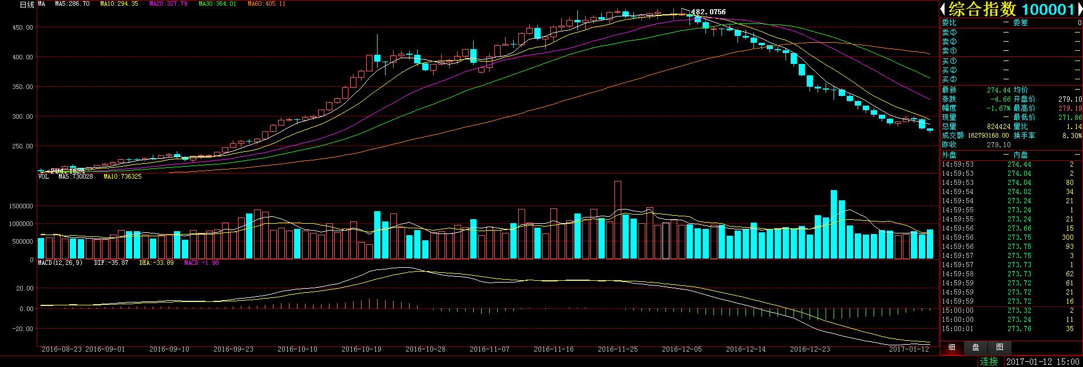Switch to the 细 detail tab
Image resolution: width=1083 pixels, height=367 pixels.
click(x=952, y=347)
